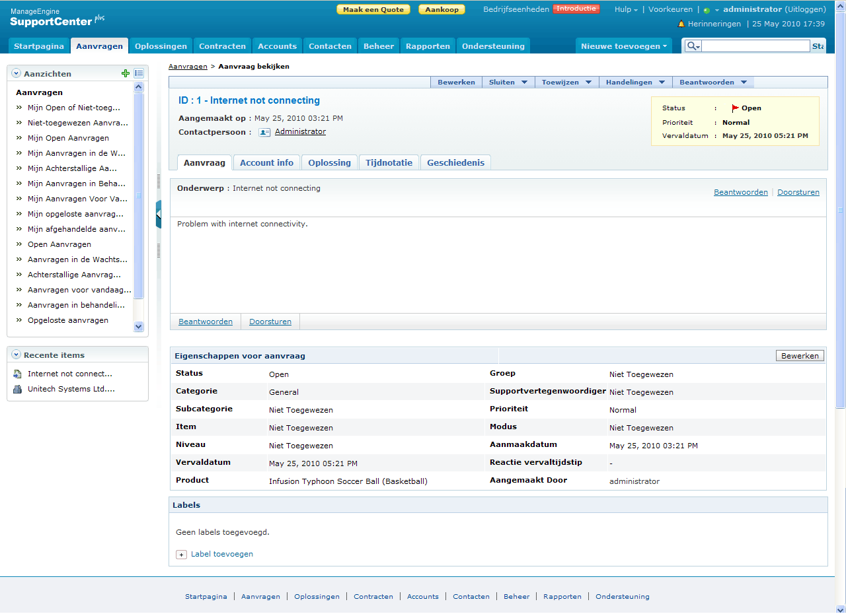Click the Bedrijfseenheden link

[515, 10]
